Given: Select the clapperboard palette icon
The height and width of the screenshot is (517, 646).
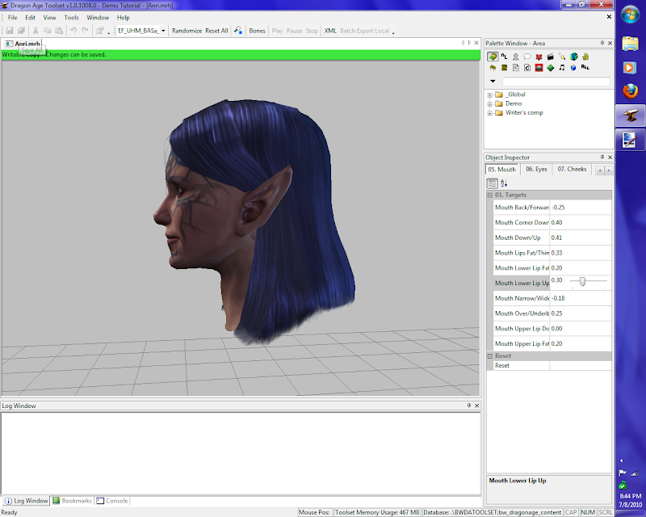Looking at the screenshot, I should point(550,57).
